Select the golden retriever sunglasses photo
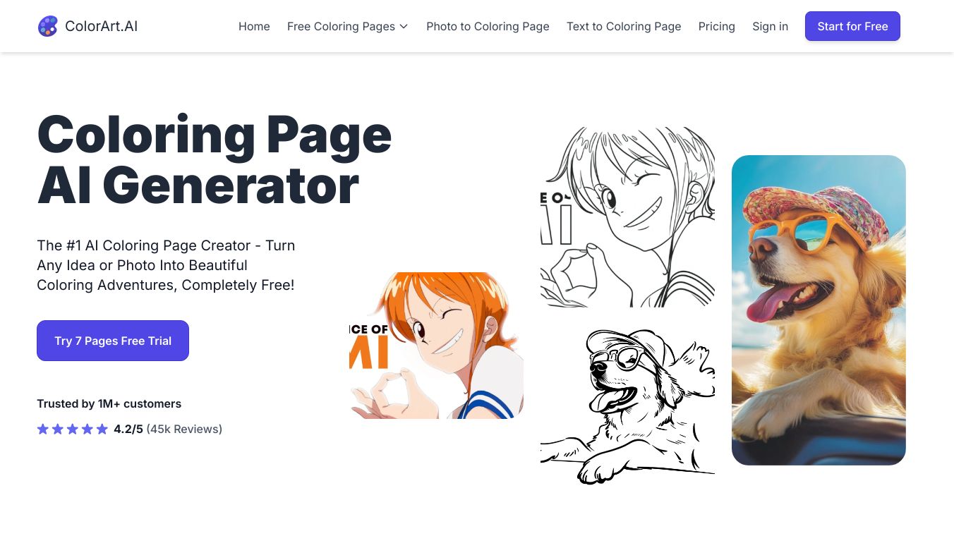954x536 pixels. click(x=819, y=310)
